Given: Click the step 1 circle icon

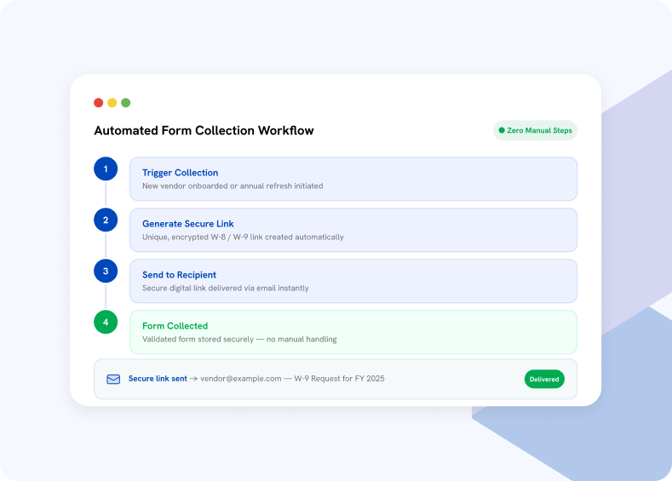Looking at the screenshot, I should (x=106, y=169).
